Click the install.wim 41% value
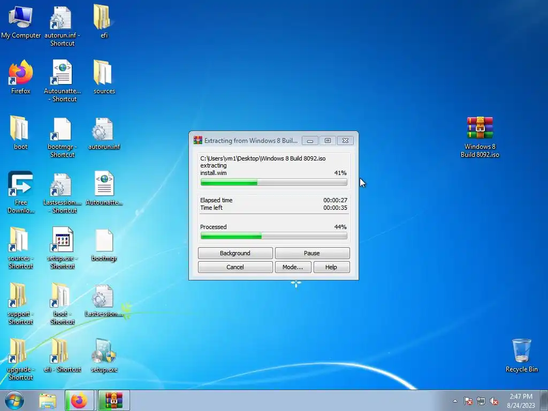The image size is (548, 411). 340,173
